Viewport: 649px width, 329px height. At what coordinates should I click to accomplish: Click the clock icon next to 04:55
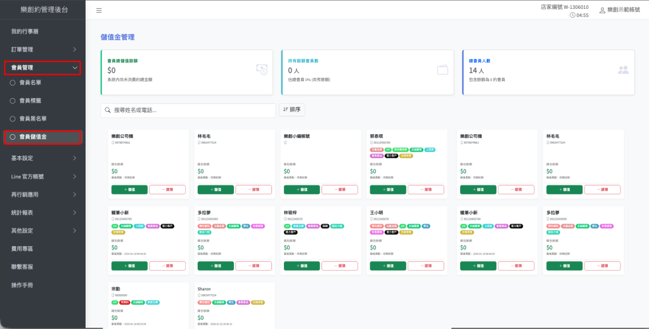(x=573, y=15)
